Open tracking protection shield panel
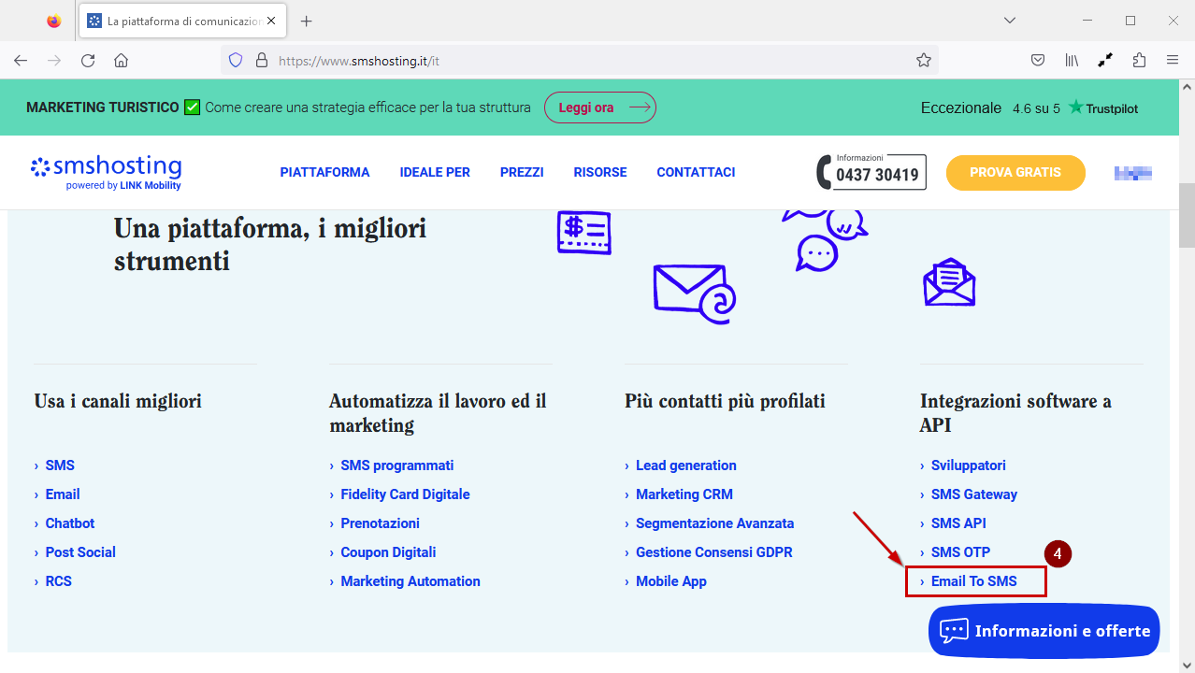The width and height of the screenshot is (1195, 673). click(236, 61)
